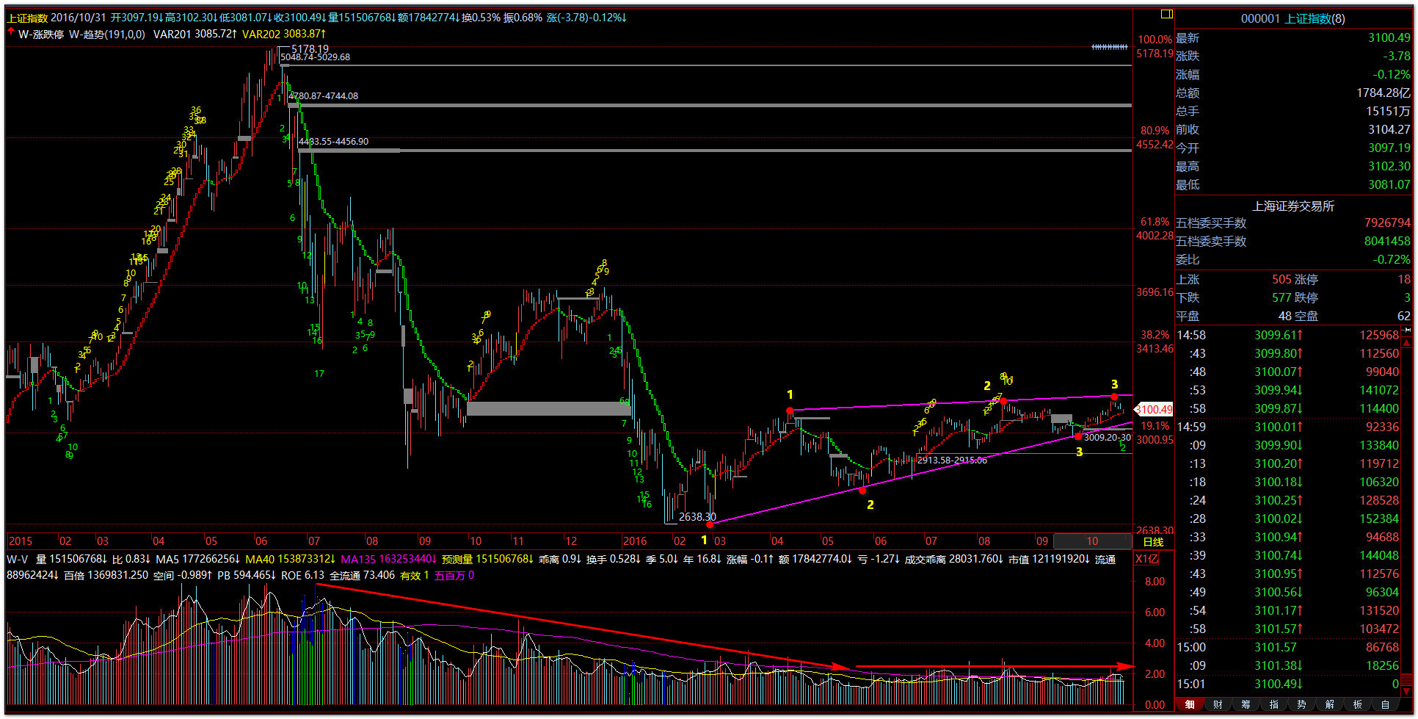Image resolution: width=1418 pixels, height=719 pixels.
Task: Open the X1亿 volume unit selector
Action: coord(1147,559)
